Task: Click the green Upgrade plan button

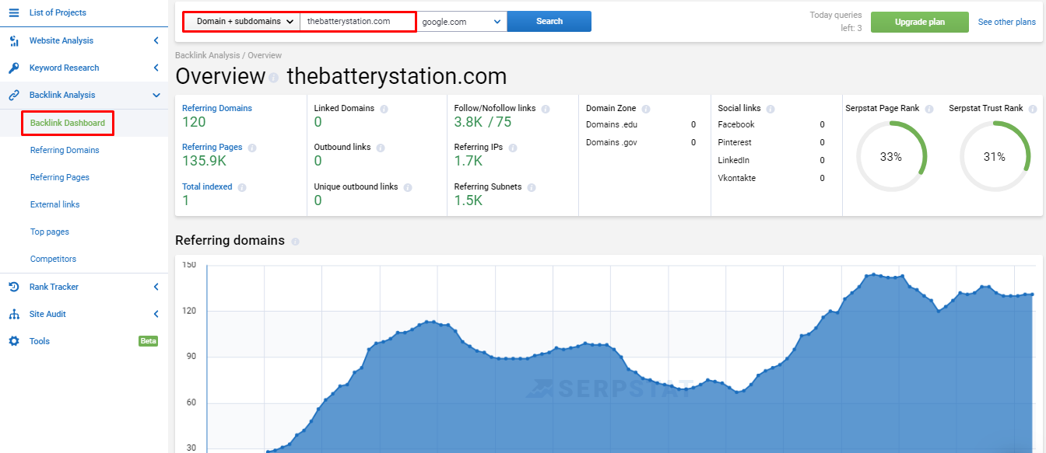Action: pos(920,22)
